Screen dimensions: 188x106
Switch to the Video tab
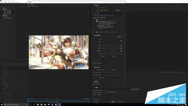pos(97,32)
